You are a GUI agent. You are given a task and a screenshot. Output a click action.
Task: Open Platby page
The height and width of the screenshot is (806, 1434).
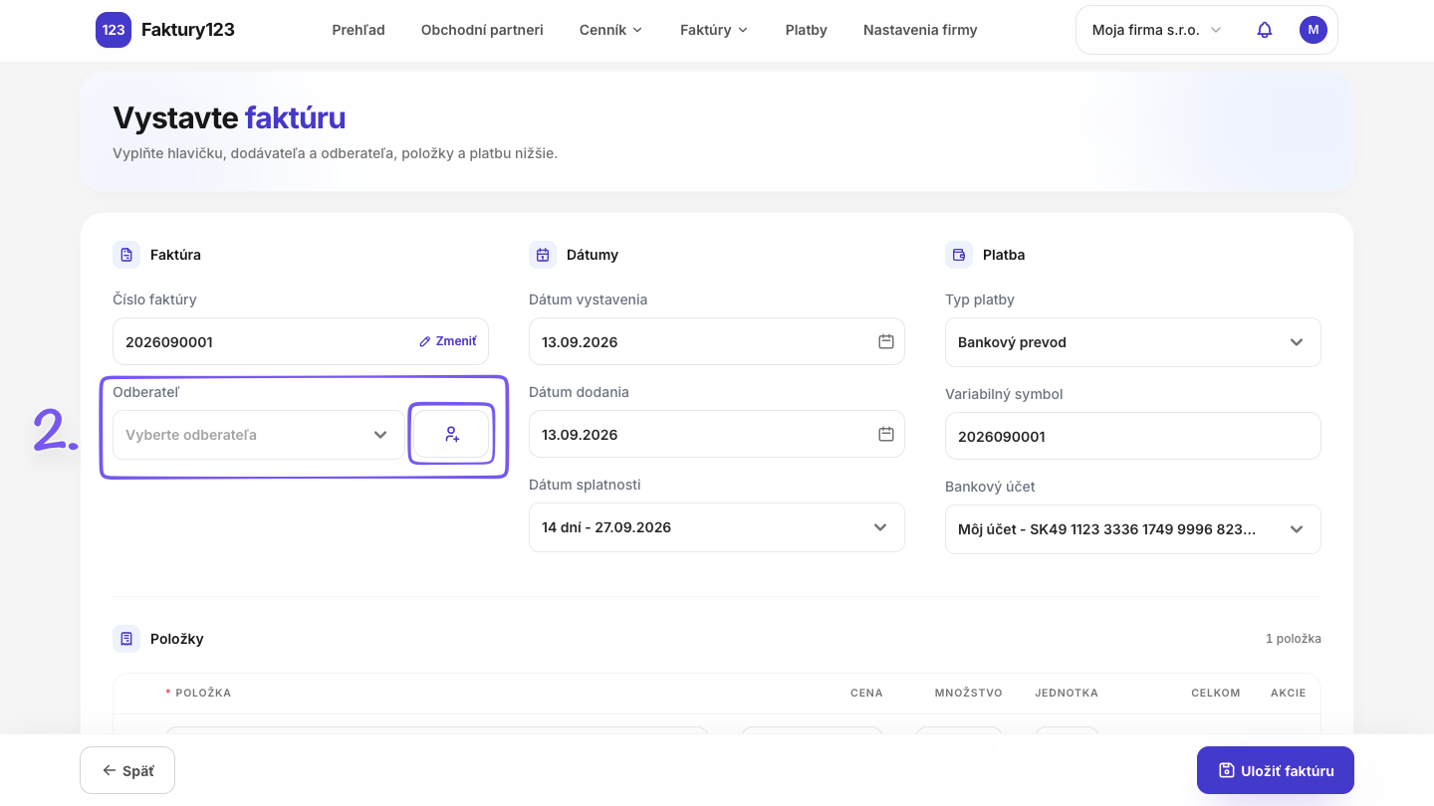click(x=807, y=30)
